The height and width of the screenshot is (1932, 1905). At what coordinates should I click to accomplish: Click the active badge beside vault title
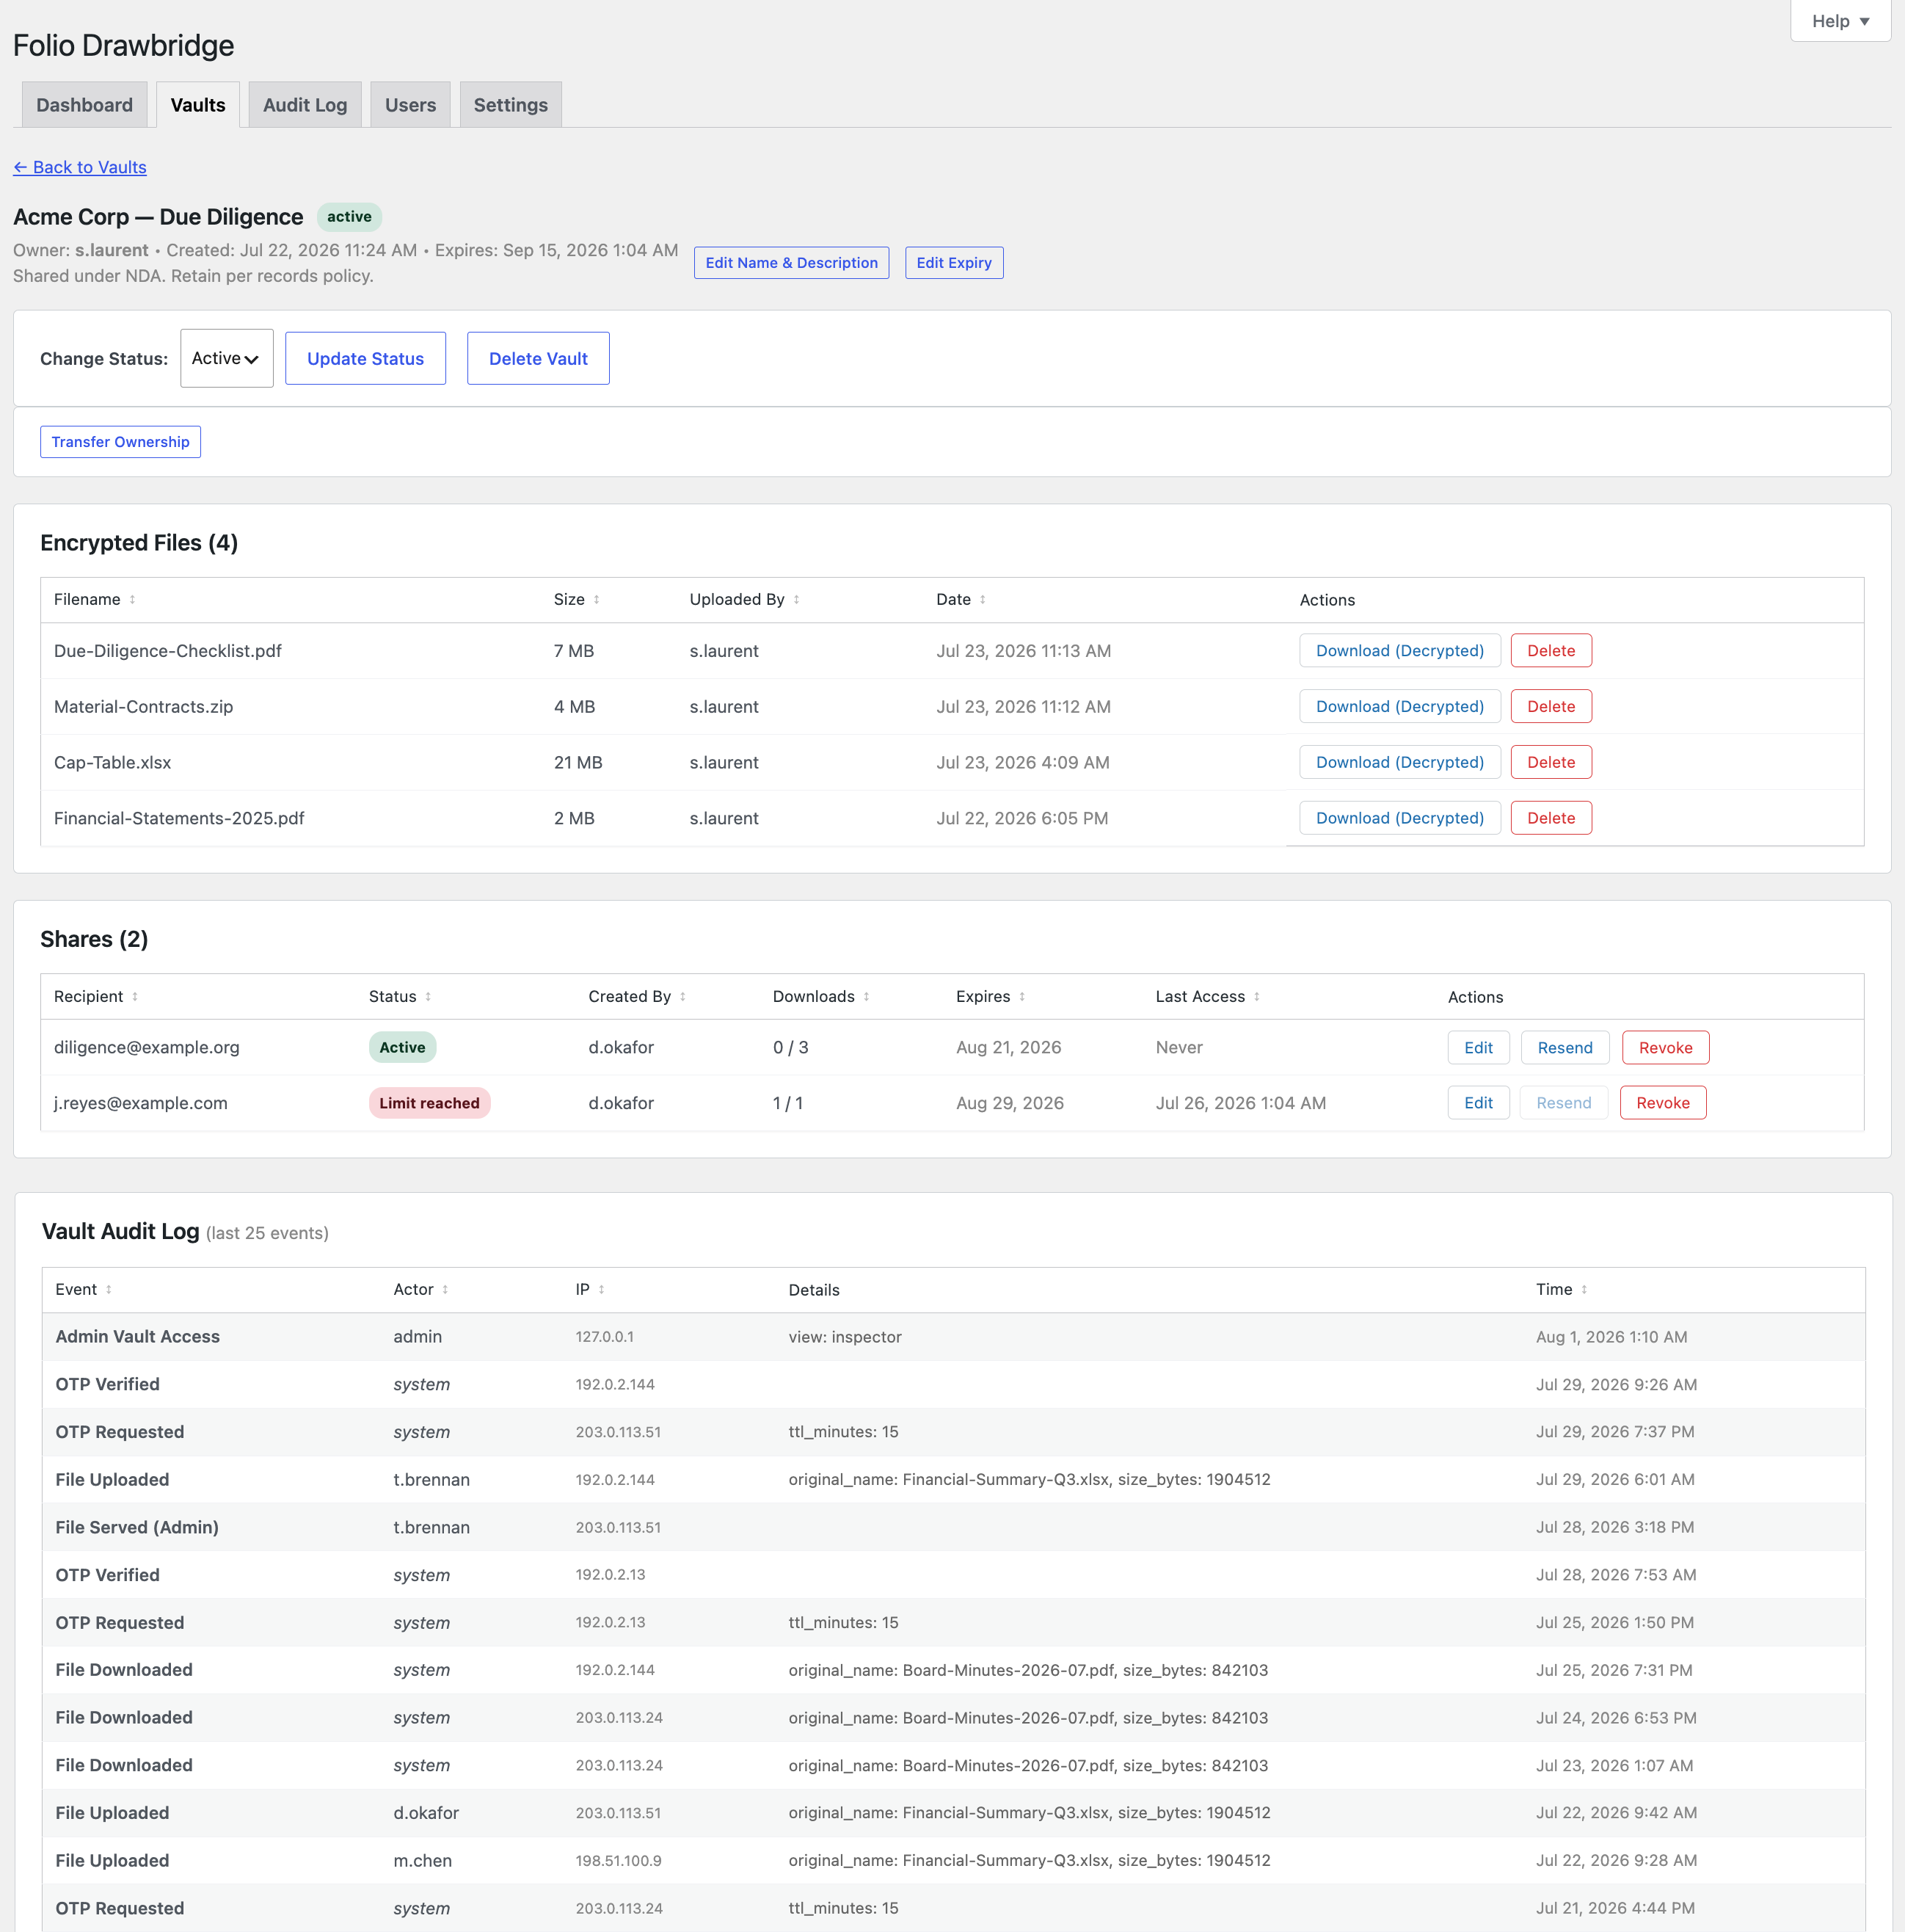pos(349,216)
